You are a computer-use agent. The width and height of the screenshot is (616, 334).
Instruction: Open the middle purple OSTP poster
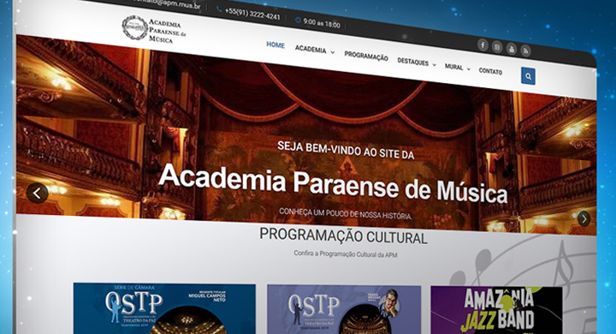344,310
